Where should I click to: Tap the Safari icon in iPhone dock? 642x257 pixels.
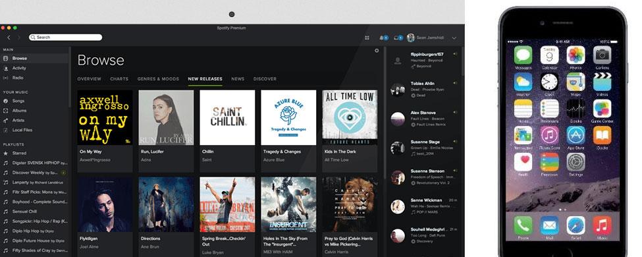(x=575, y=225)
